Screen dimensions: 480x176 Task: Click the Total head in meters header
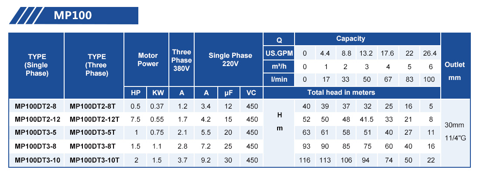(x=341, y=93)
